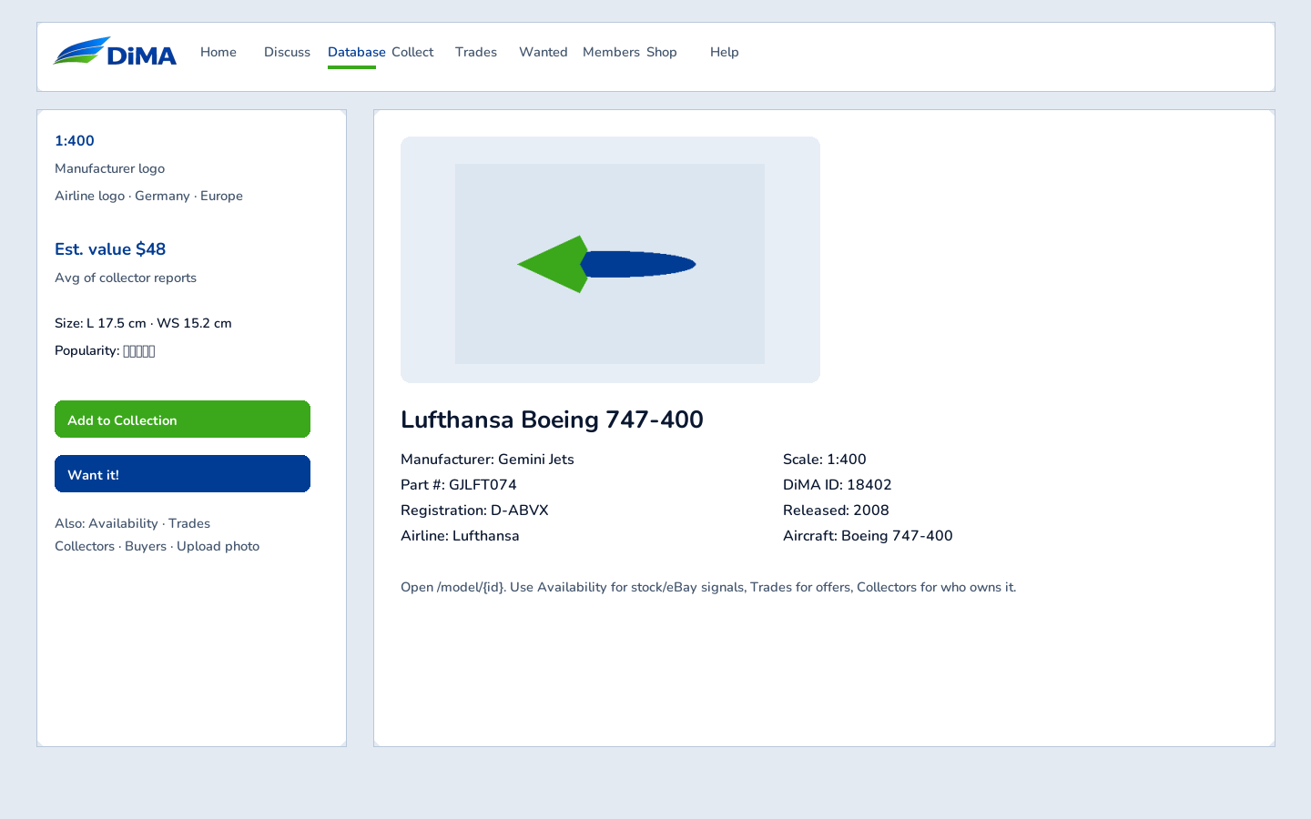This screenshot has height=819, width=1311.
Task: Select Europe in the sidebar
Action: click(221, 196)
